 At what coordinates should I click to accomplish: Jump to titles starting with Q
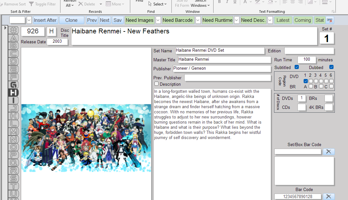coord(14,162)
